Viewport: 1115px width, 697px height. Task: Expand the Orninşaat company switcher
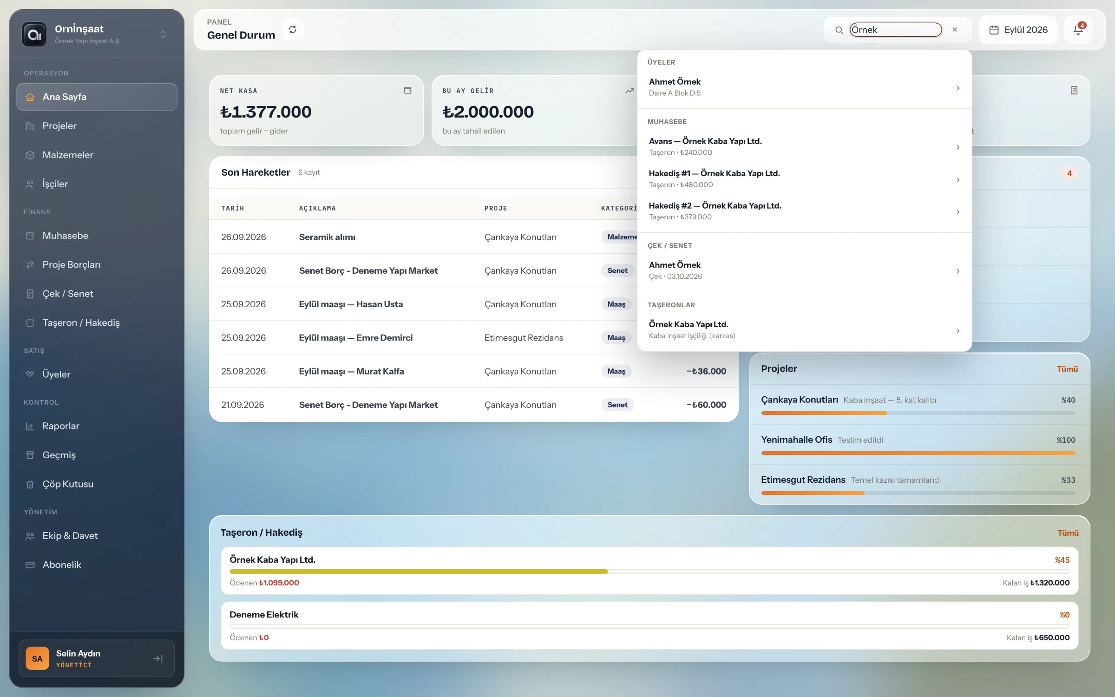pos(163,34)
